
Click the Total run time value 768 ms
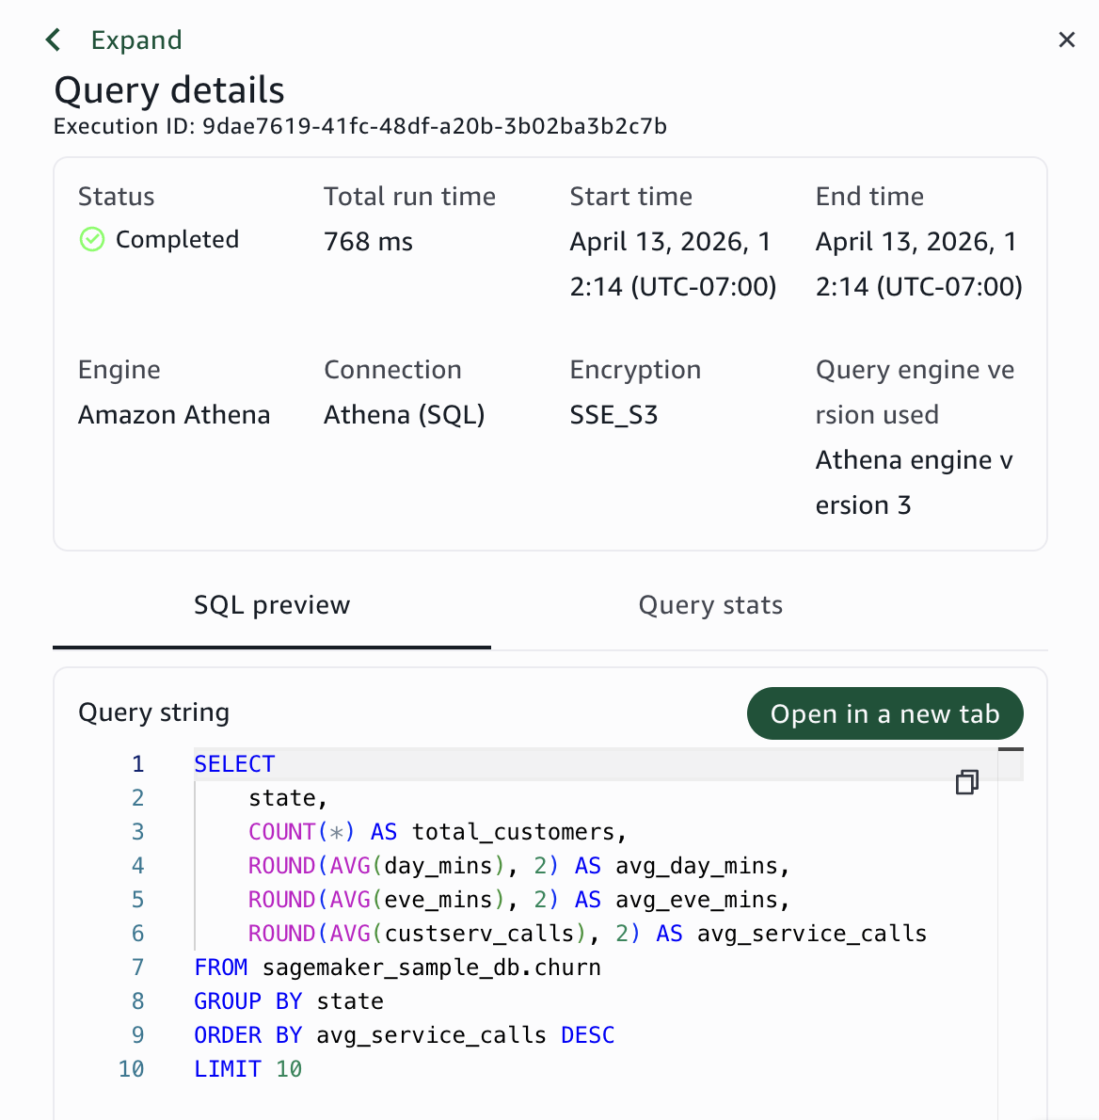click(x=367, y=241)
